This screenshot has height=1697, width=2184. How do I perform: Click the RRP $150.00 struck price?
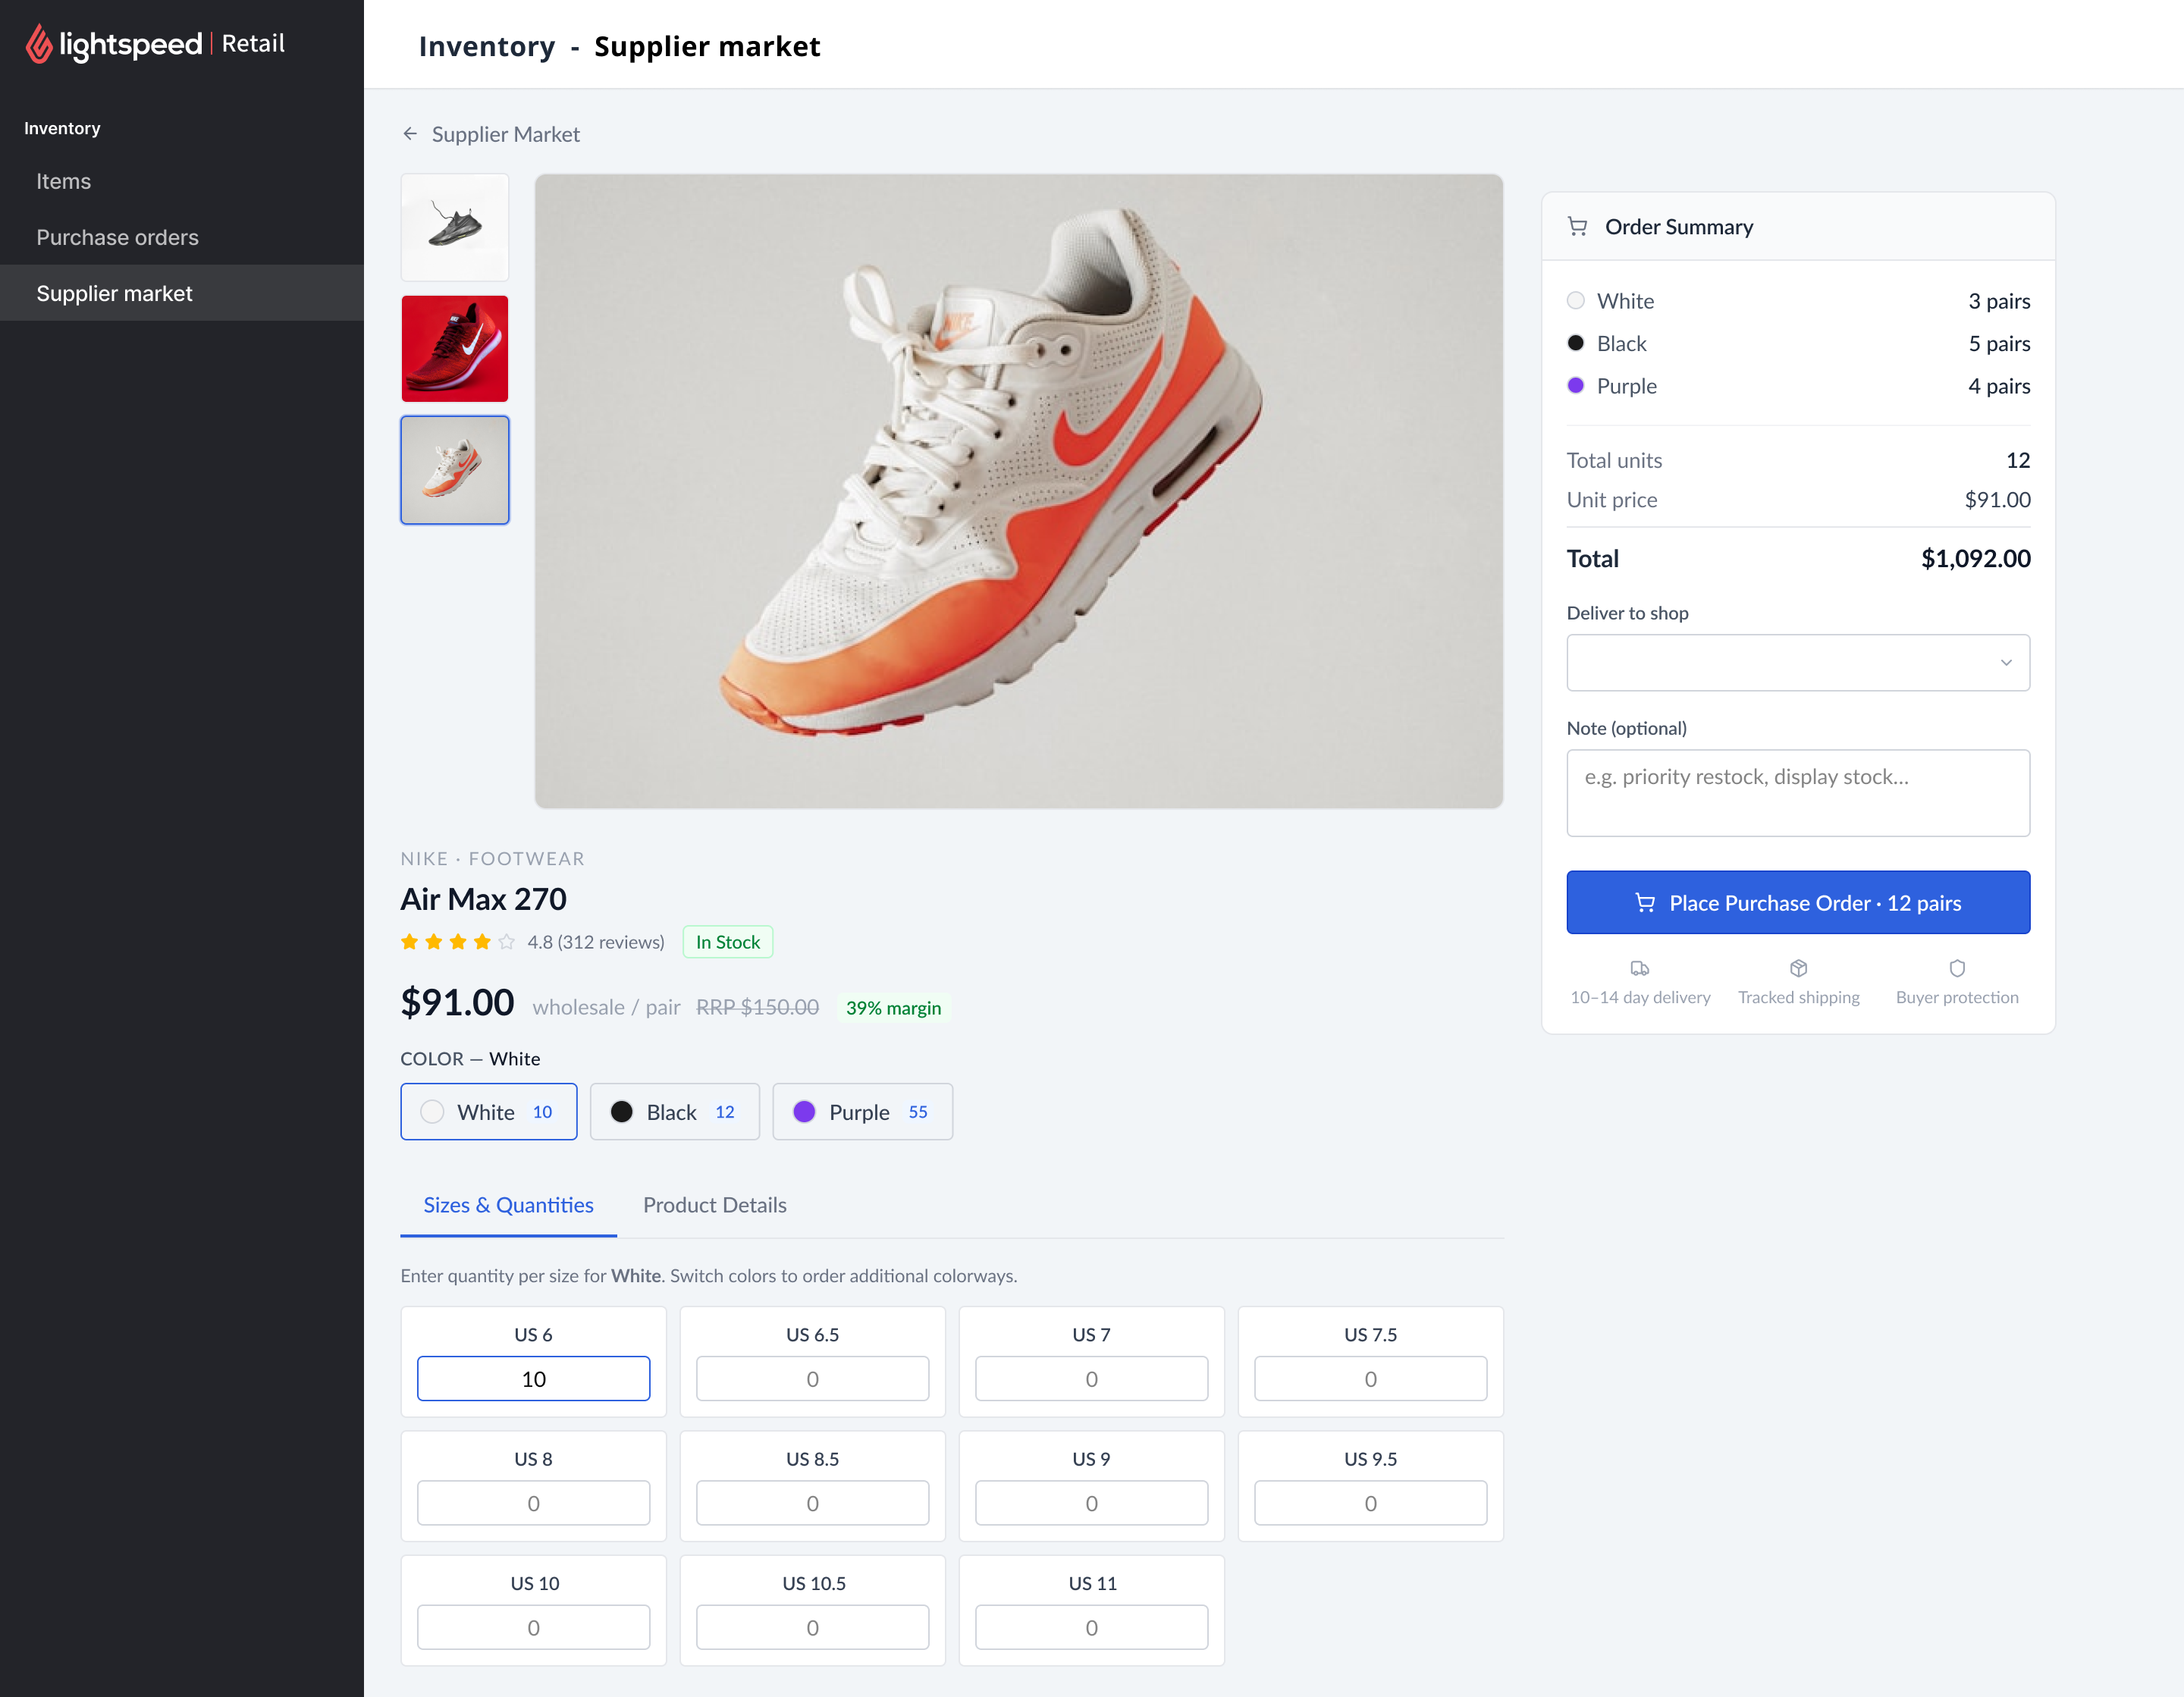tap(757, 1007)
